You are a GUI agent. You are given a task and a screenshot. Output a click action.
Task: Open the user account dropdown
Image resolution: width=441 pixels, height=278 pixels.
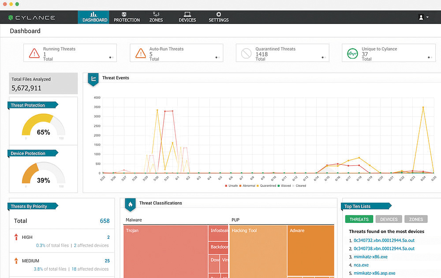tap(423, 17)
